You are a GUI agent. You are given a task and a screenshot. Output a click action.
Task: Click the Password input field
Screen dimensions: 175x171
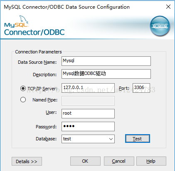[88, 126]
